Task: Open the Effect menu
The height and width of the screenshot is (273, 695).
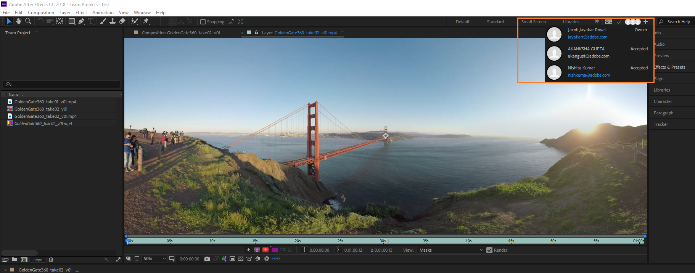Action: (81, 12)
